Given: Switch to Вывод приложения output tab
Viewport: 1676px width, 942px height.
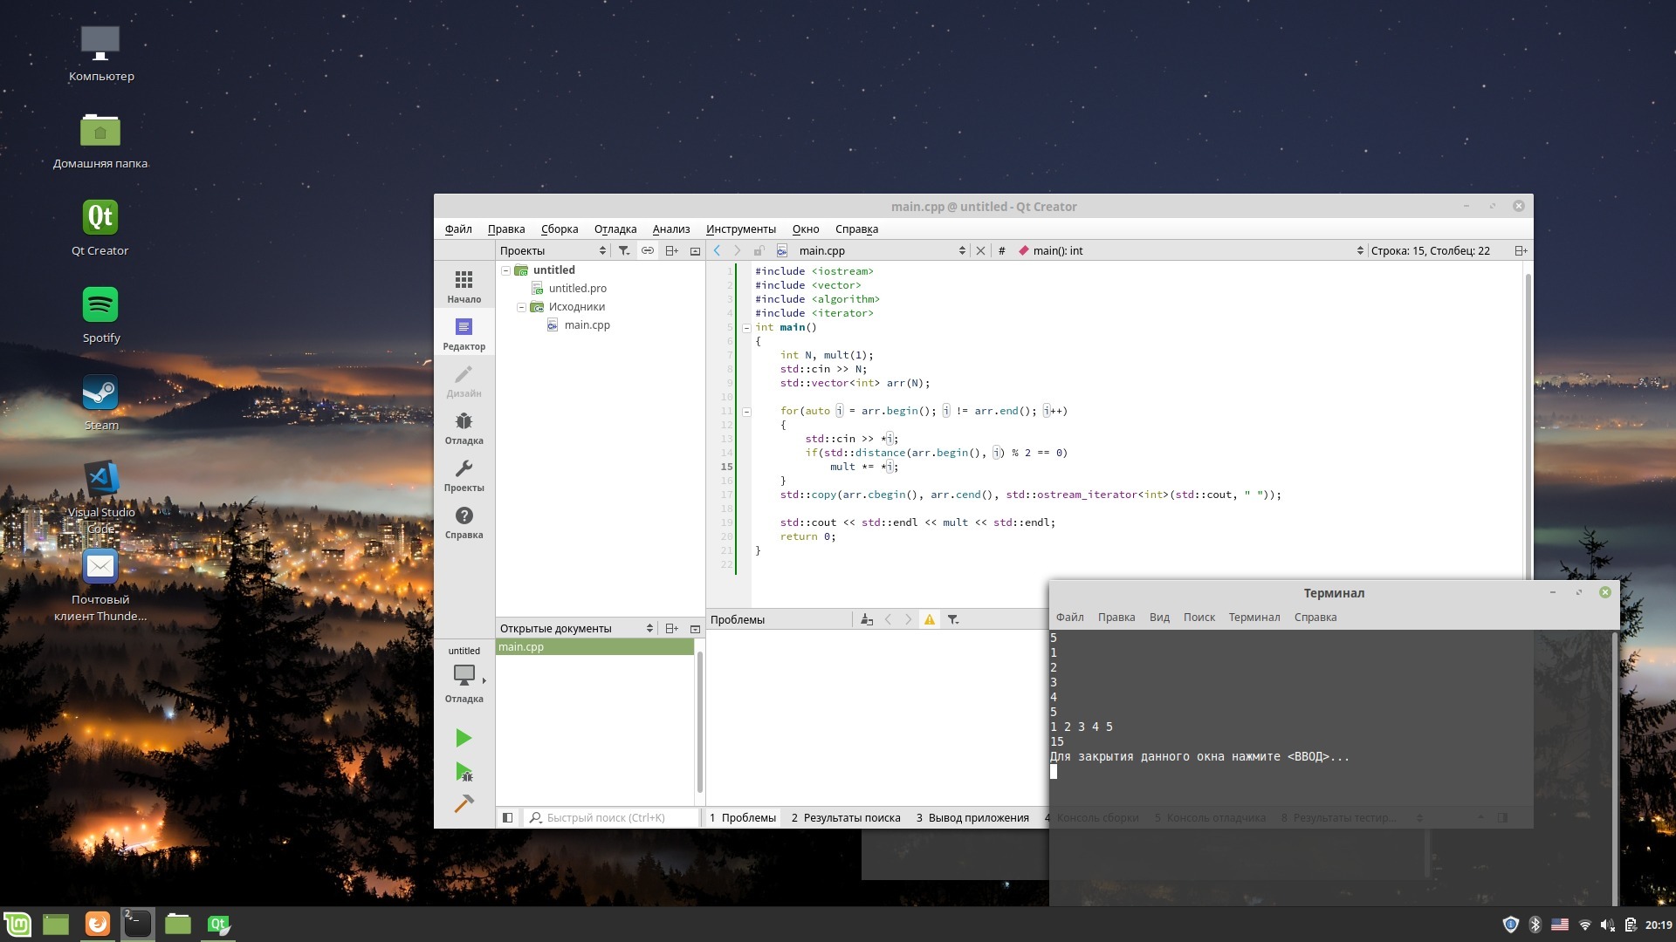Looking at the screenshot, I should click(972, 817).
